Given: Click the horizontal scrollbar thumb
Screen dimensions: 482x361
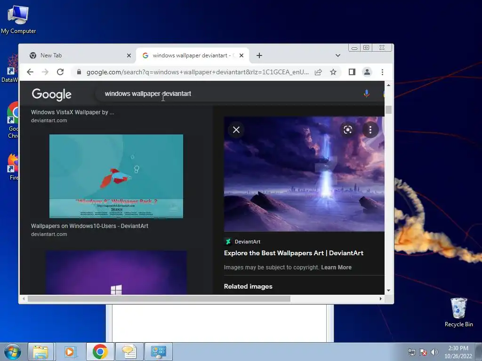Looking at the screenshot, I should [159, 298].
